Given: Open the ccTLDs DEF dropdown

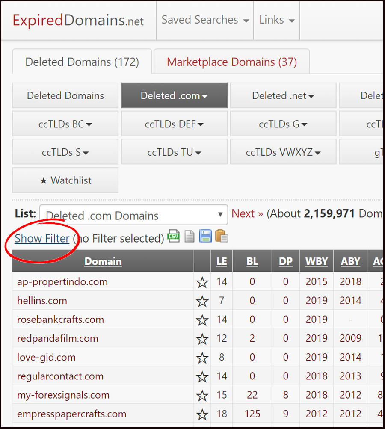Looking at the screenshot, I should [174, 124].
